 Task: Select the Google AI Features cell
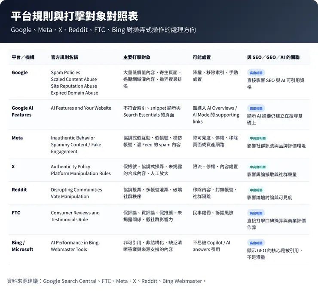point(22,111)
